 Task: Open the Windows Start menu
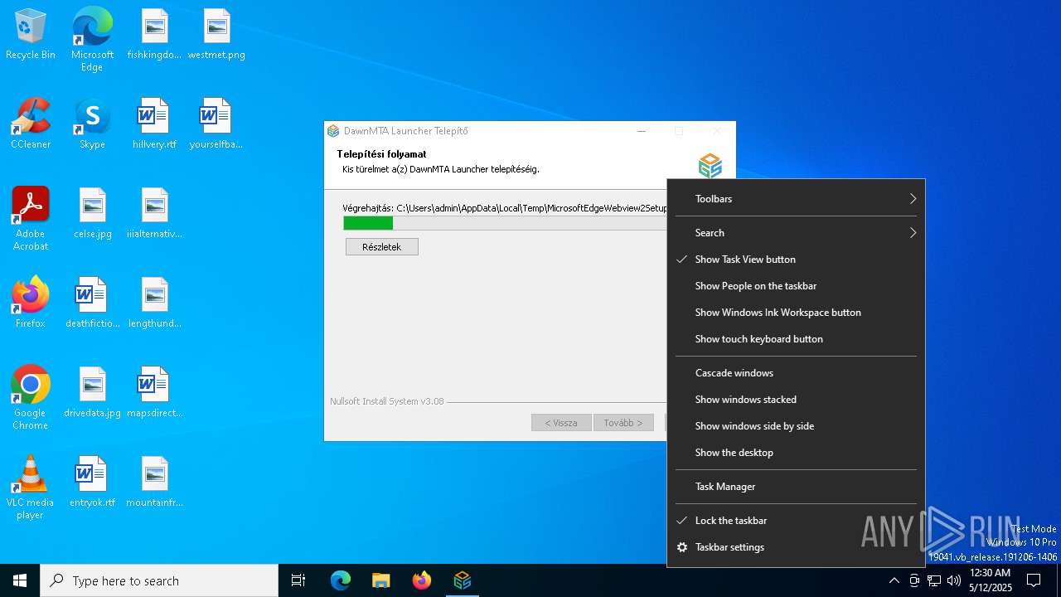20,580
